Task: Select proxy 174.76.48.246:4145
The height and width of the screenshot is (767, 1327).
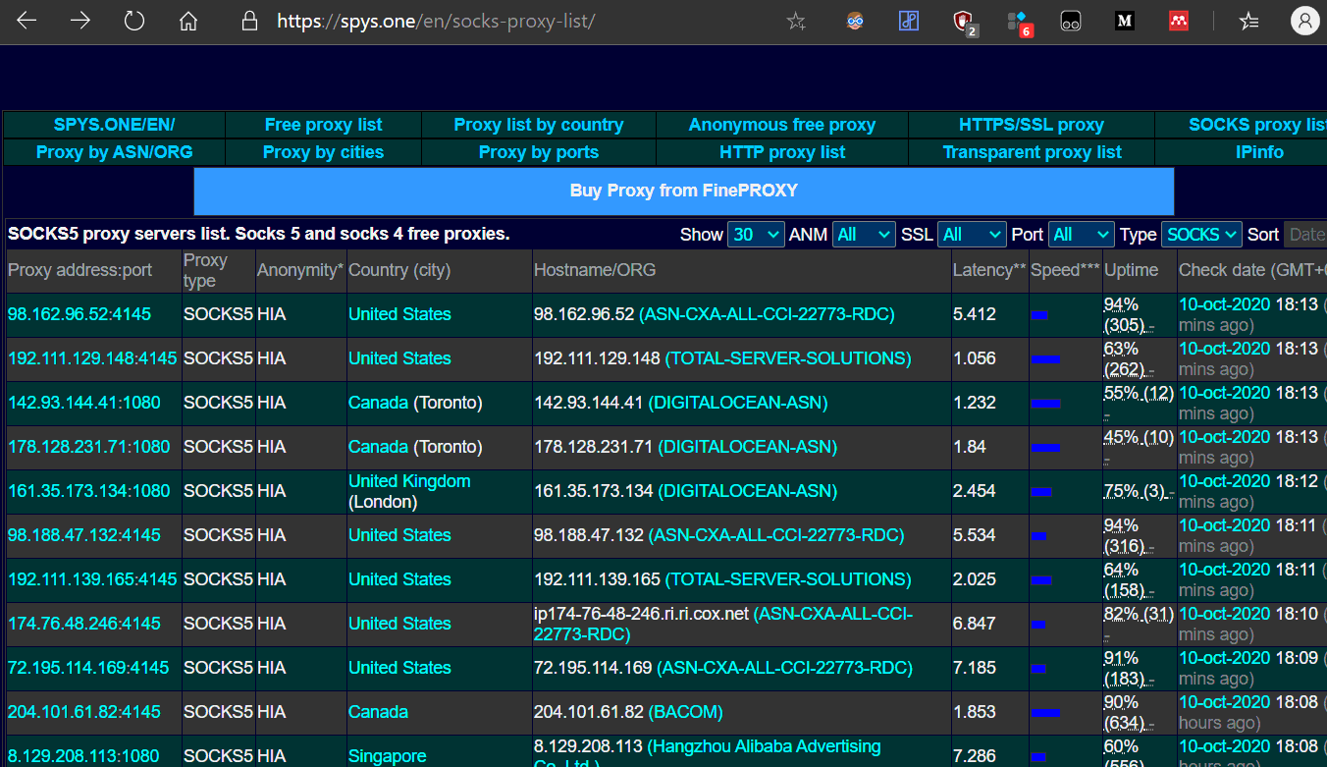Action: [x=84, y=624]
